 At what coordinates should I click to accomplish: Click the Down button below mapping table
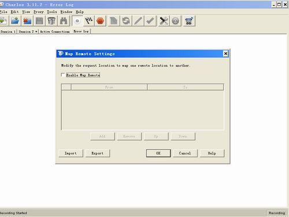pyautogui.click(x=183, y=137)
